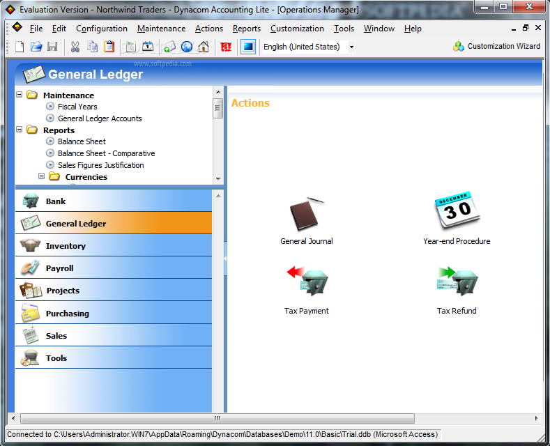
Task: Click the Dynacom logo icon beside File menu
Action: pyautogui.click(x=17, y=27)
